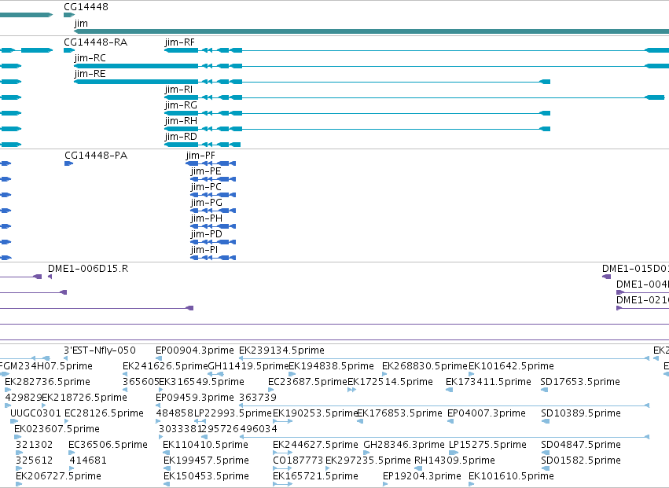This screenshot has width=669, height=488.
Task: Select the EK268830.5prime EST label
Action: pos(425,366)
